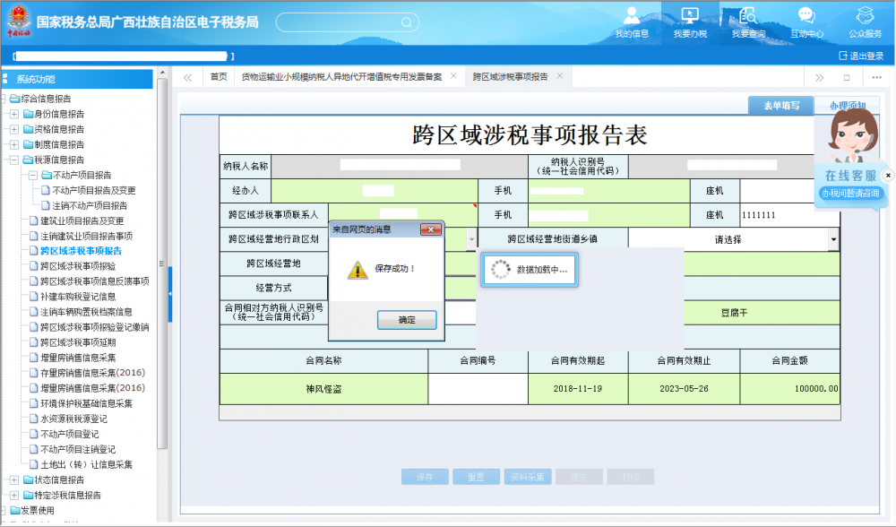
Task: Click the 座机 field containing 1111111
Action: (788, 215)
